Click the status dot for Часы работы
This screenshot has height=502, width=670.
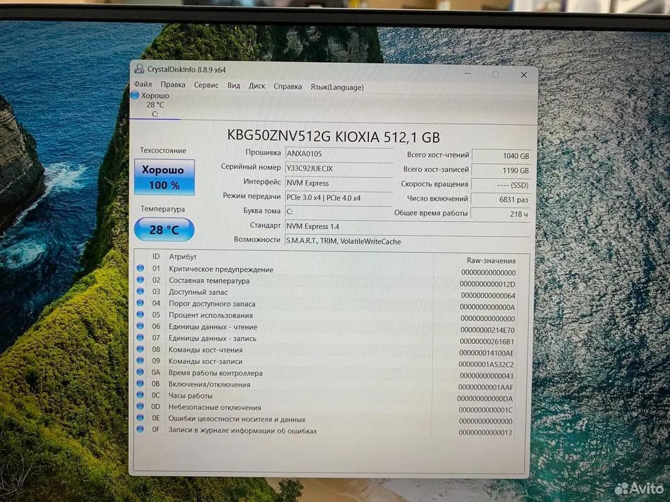[140, 395]
